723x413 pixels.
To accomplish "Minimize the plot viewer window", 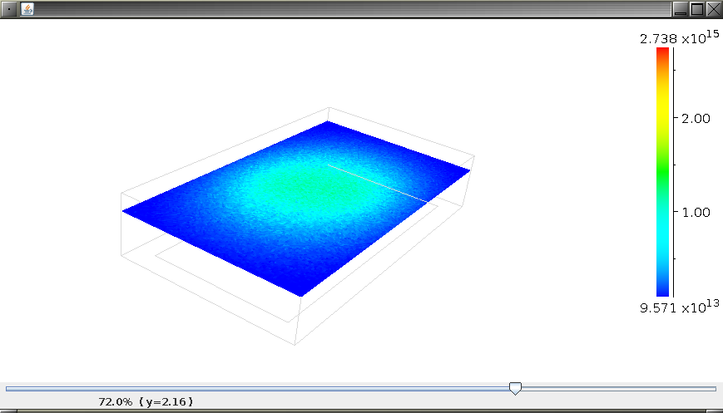I will [x=681, y=9].
